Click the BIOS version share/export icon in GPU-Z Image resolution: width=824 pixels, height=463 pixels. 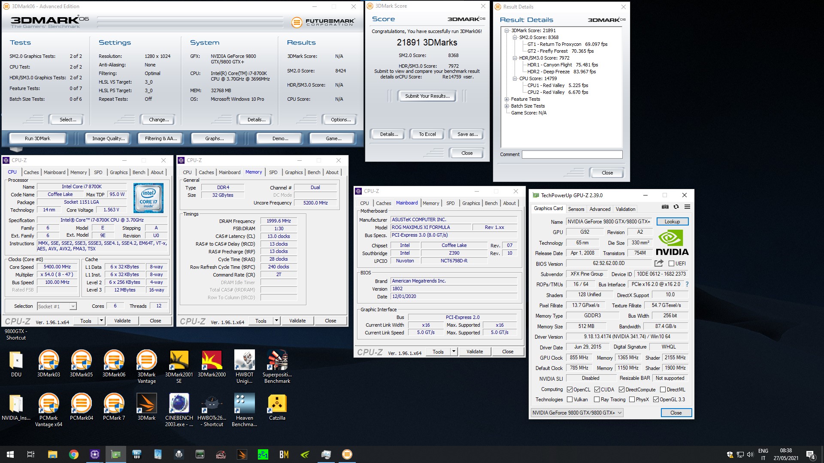click(659, 263)
